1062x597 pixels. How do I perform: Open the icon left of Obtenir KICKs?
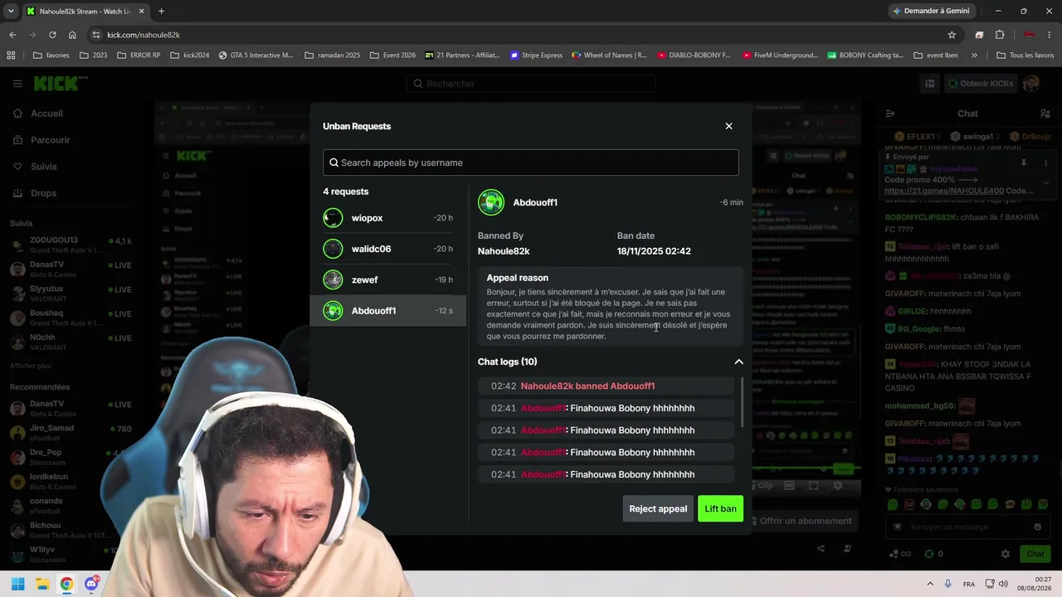(x=930, y=84)
